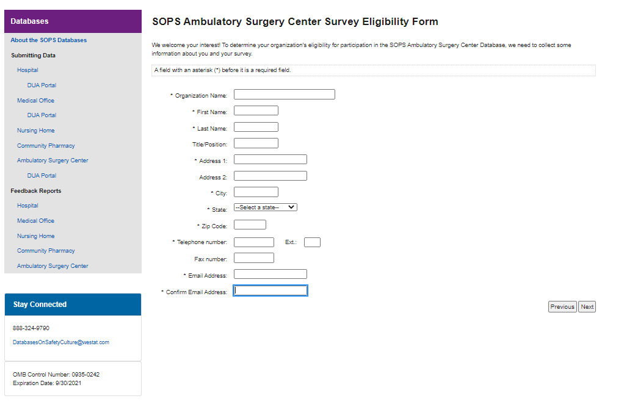Click into the Address 1 field
The width and height of the screenshot is (635, 404).
(x=270, y=159)
